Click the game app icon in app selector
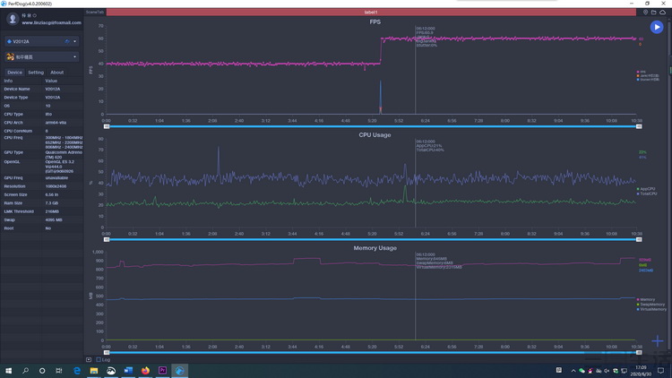This screenshot has width=672, height=378. (10, 56)
